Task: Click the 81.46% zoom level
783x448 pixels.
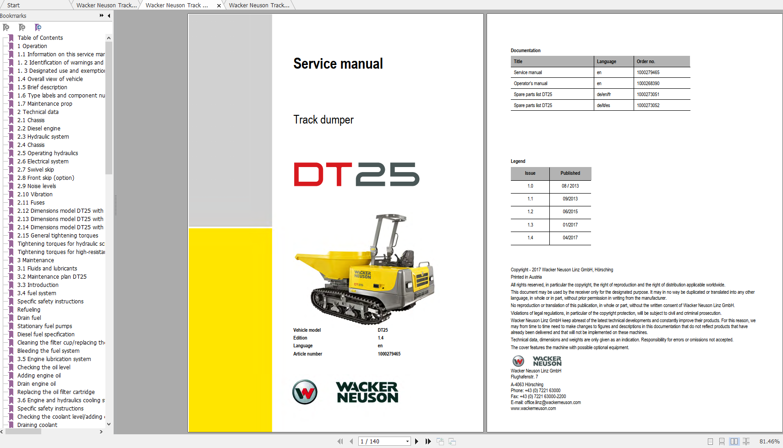Action: (x=769, y=441)
